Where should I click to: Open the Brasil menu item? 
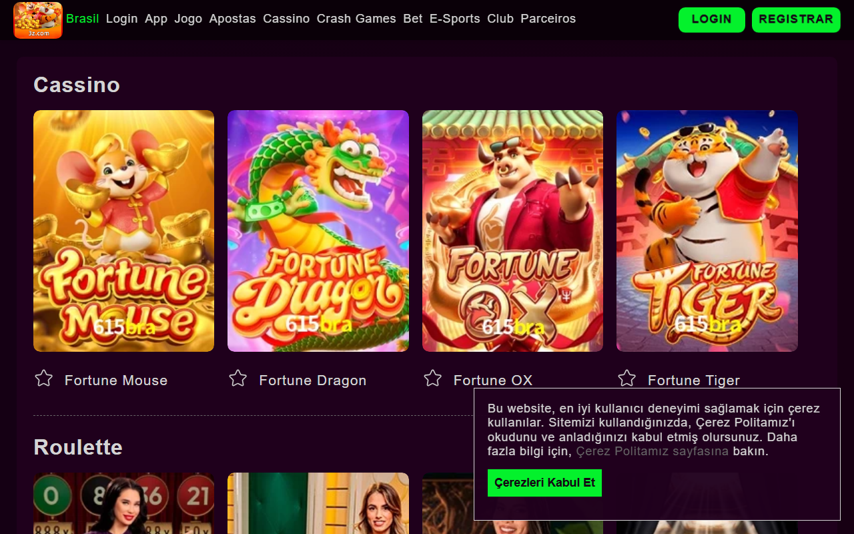83,19
